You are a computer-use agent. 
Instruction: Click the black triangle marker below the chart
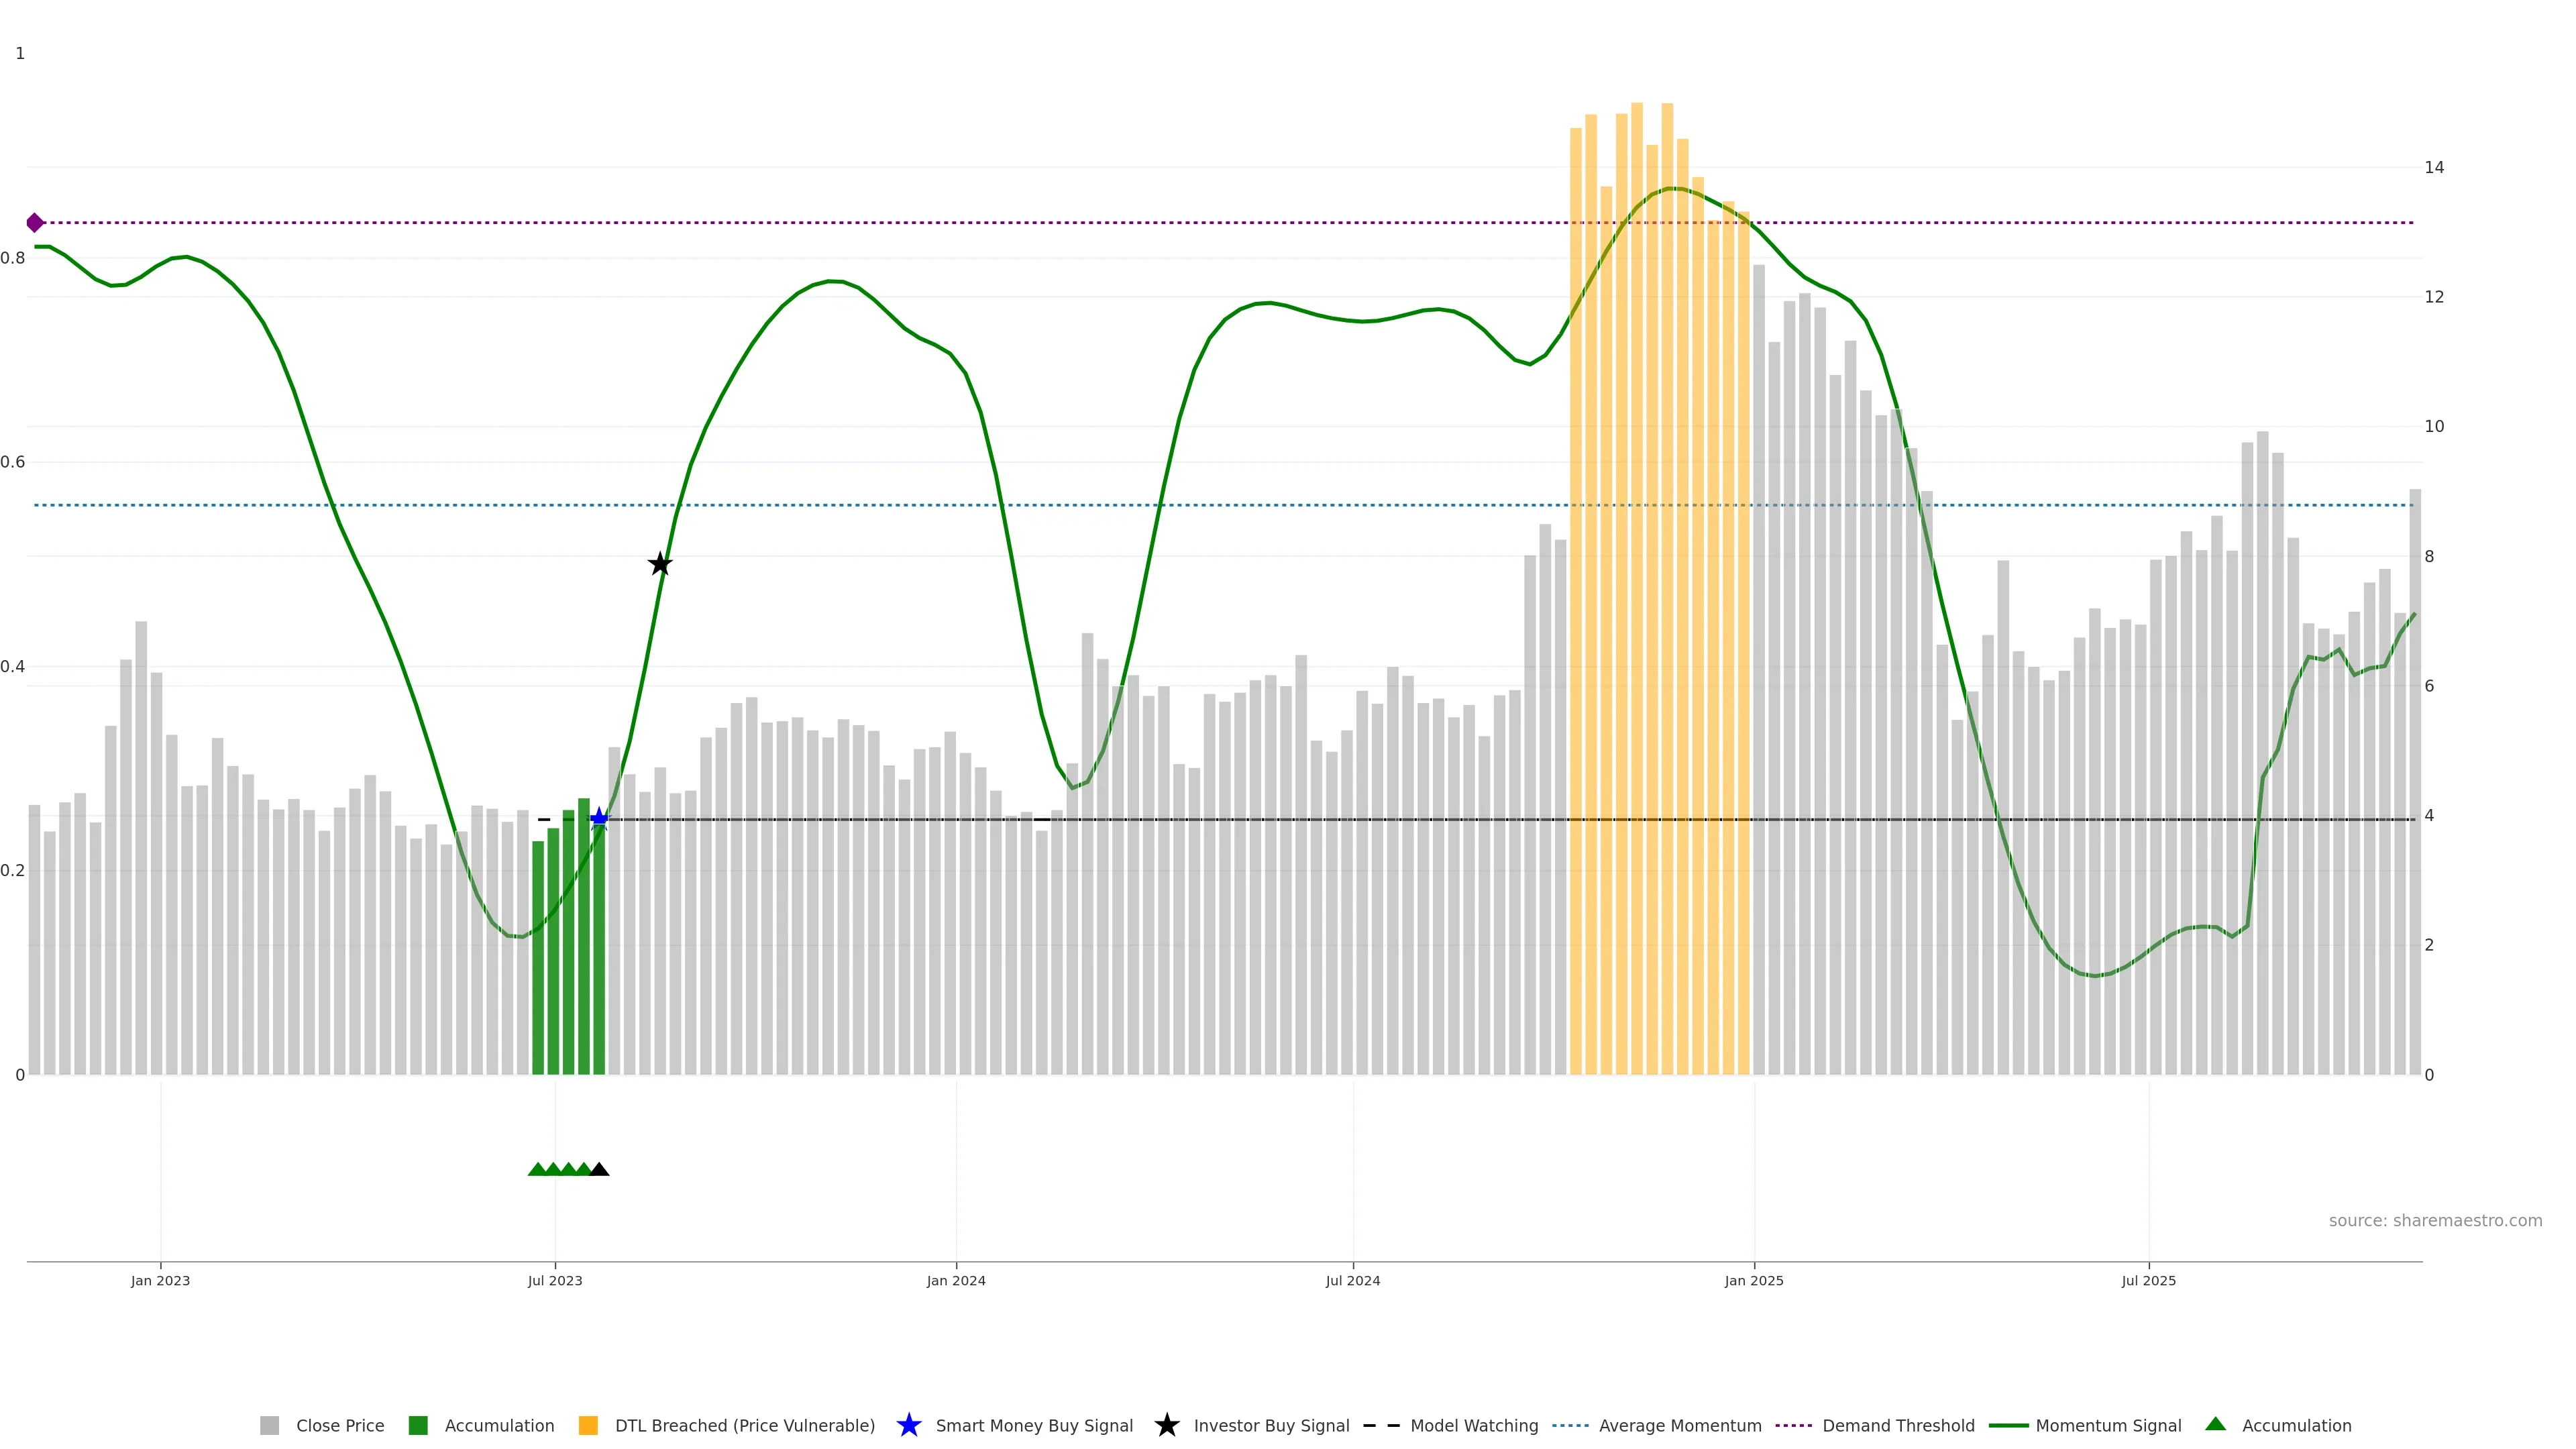point(599,1169)
